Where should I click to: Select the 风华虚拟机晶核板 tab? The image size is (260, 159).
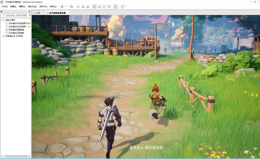pyautogui.click(x=58, y=13)
